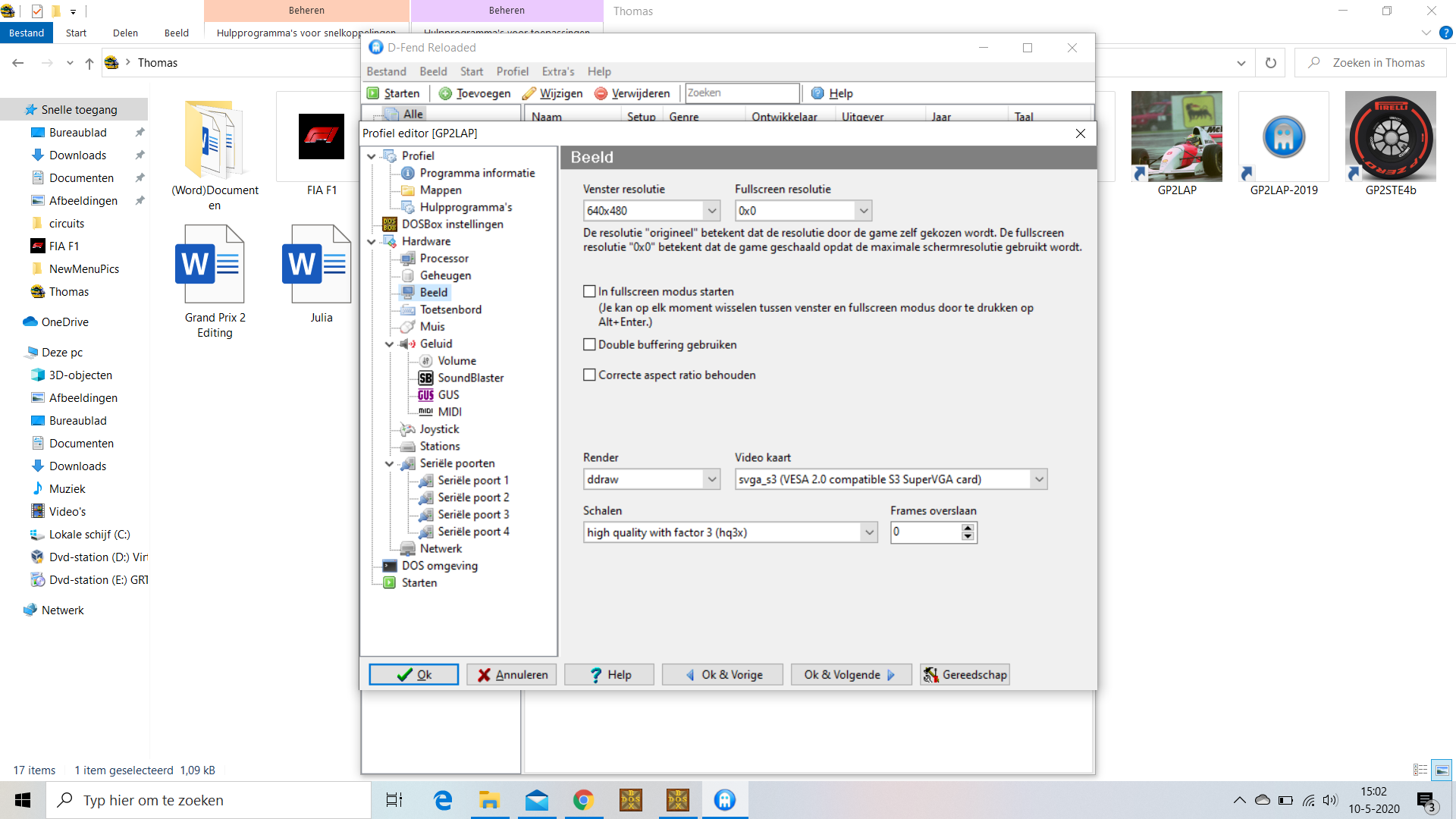
Task: Enable In fullscreen modus starten checkbox
Action: pos(589,291)
